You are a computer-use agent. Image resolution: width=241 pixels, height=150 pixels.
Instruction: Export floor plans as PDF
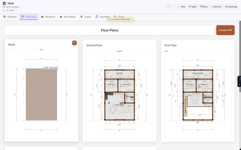click(x=225, y=30)
